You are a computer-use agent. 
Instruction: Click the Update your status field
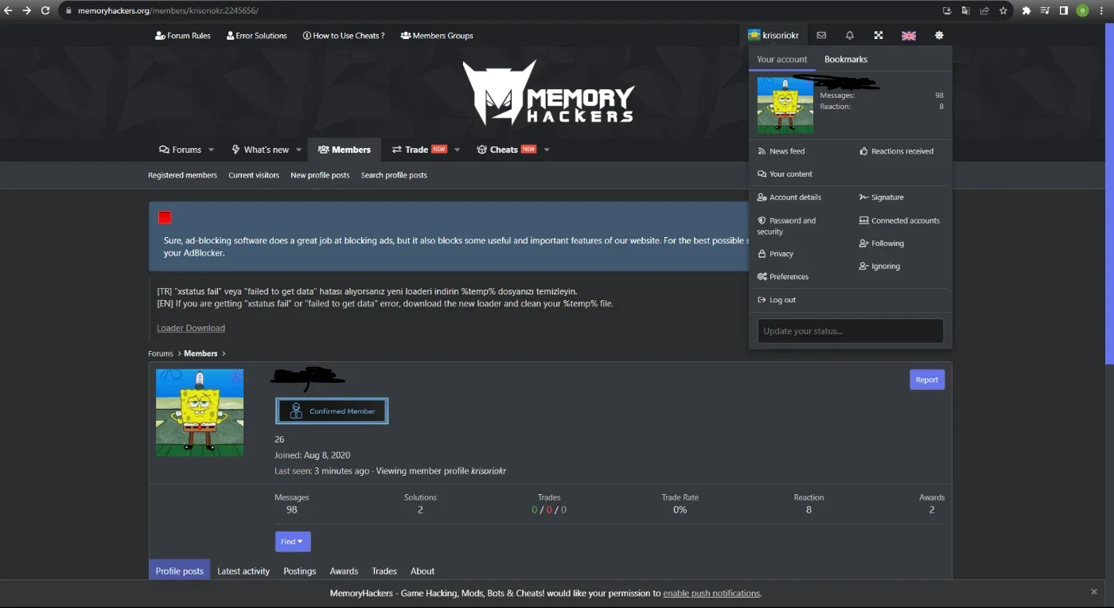851,331
